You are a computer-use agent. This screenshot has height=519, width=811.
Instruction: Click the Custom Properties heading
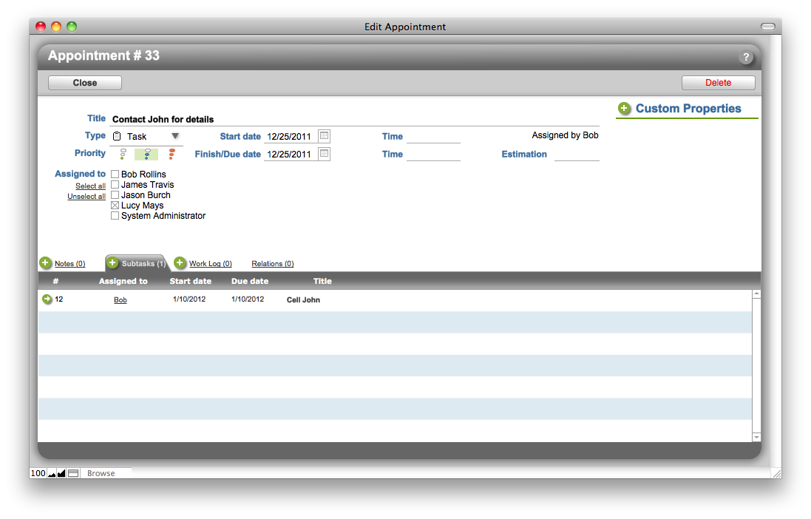click(x=688, y=108)
